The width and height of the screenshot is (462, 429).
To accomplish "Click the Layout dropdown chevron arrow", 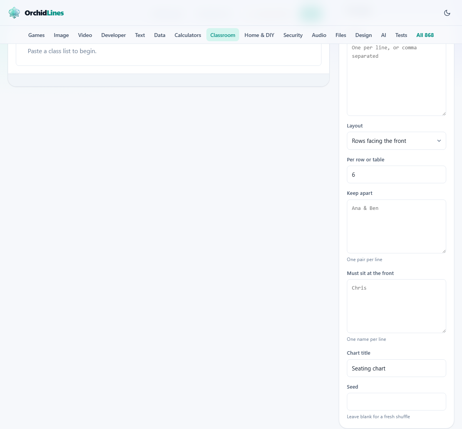I will (439, 141).
